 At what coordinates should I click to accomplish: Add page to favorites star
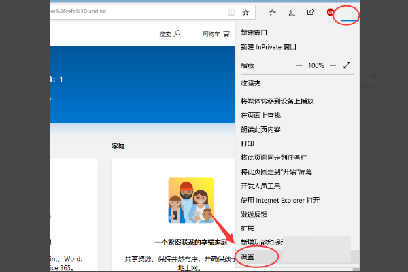(x=245, y=12)
